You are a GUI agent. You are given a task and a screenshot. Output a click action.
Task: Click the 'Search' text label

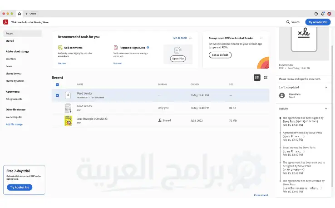point(295,22)
